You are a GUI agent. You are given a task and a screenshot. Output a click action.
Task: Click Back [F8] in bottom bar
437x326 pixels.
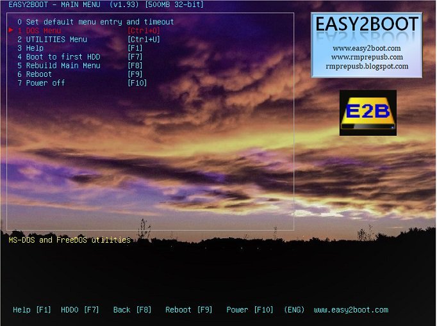(132, 310)
